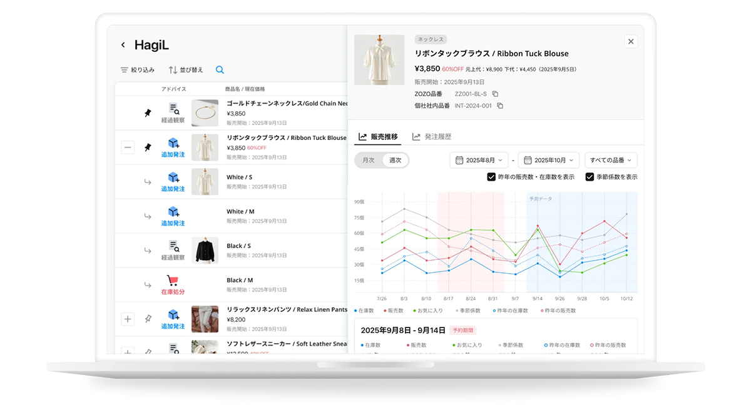Go back using the arrow beside HagiL
Screen dimensions: 751x415
(x=123, y=45)
